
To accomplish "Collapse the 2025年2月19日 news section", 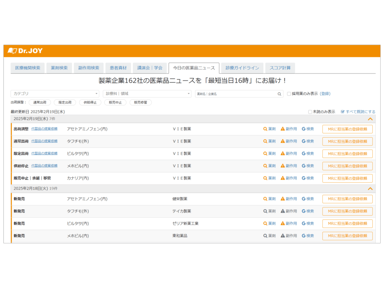I will click(370, 119).
